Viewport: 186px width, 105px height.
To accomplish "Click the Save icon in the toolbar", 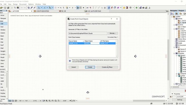I will [5, 8].
